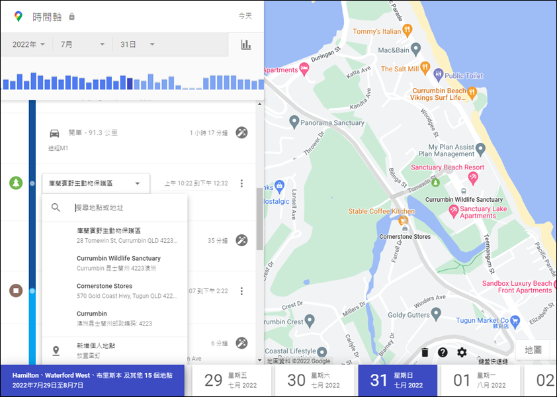This screenshot has width=557, height=397.
Task: Open more options for 下午 2:22 visit
Action: (x=241, y=291)
